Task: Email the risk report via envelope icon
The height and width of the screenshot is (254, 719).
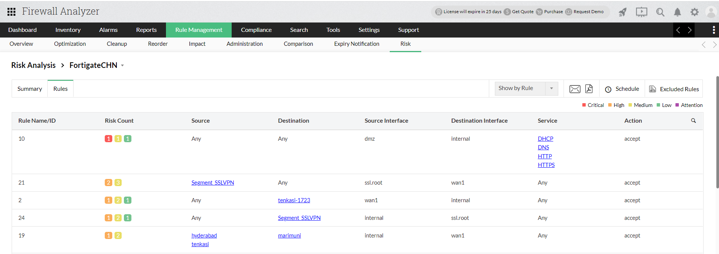Action: coord(575,89)
